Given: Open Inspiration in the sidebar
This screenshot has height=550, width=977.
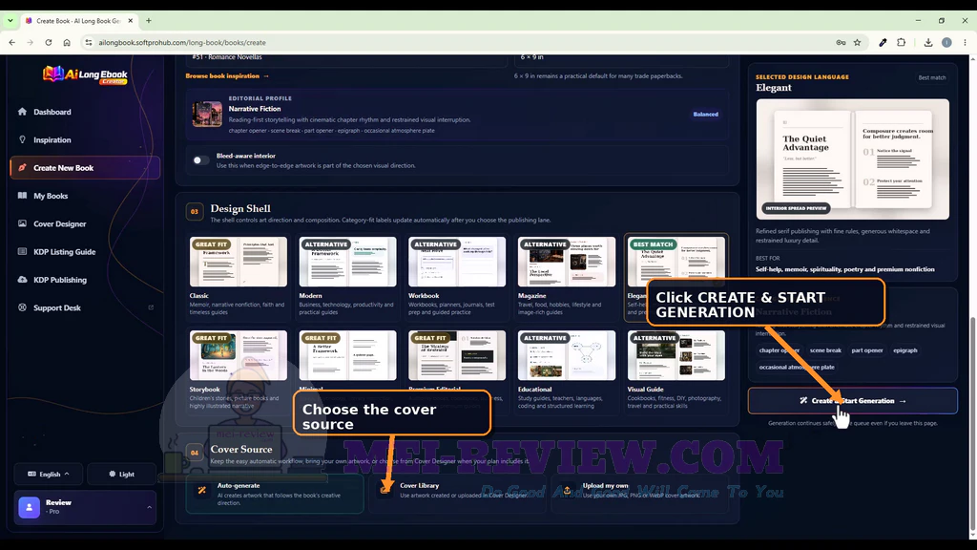Looking at the screenshot, I should coord(52,139).
